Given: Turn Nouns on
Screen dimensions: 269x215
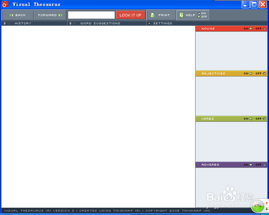Looking at the screenshot, I should tap(251, 29).
